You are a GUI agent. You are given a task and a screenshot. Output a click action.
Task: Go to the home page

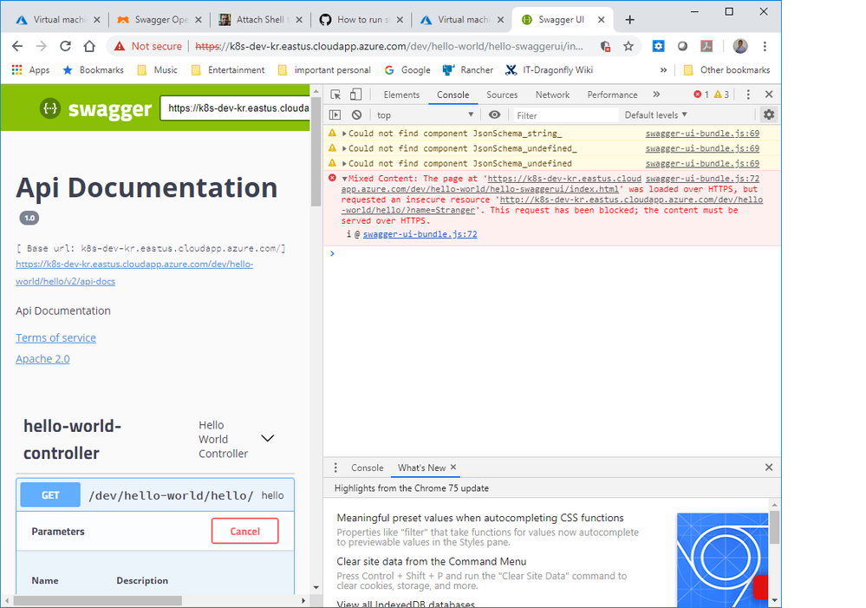[x=89, y=46]
